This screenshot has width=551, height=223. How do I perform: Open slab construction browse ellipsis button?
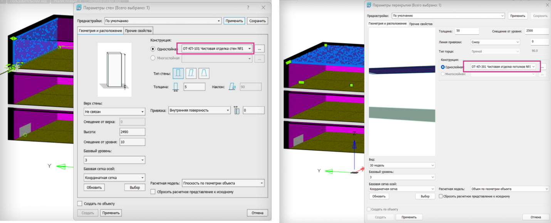click(543, 67)
